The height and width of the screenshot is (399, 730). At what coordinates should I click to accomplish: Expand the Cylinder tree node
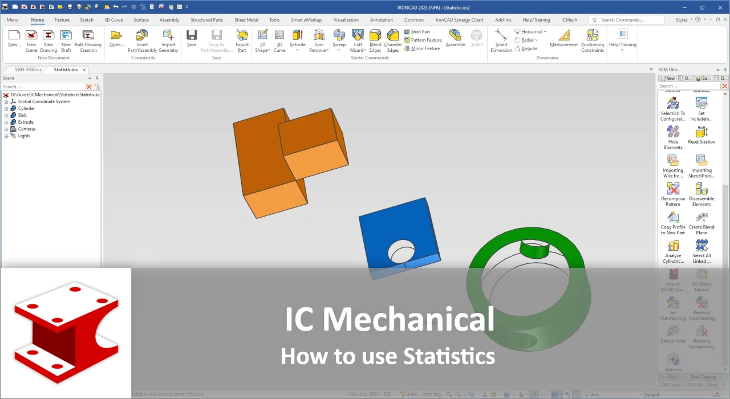[x=6, y=108]
